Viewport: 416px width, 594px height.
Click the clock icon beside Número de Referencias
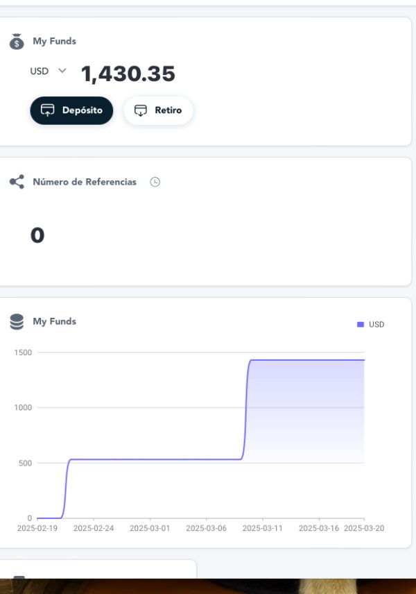[x=155, y=182]
